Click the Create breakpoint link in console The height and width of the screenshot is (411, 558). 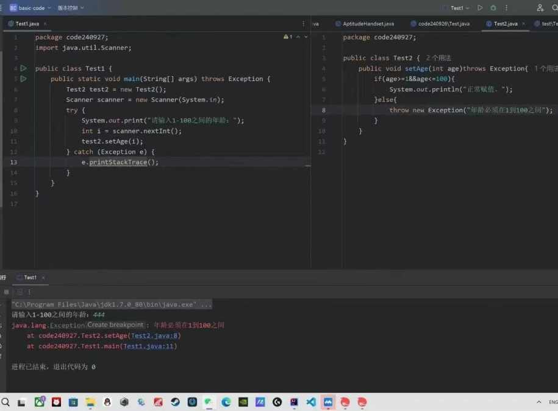pyautogui.click(x=115, y=325)
